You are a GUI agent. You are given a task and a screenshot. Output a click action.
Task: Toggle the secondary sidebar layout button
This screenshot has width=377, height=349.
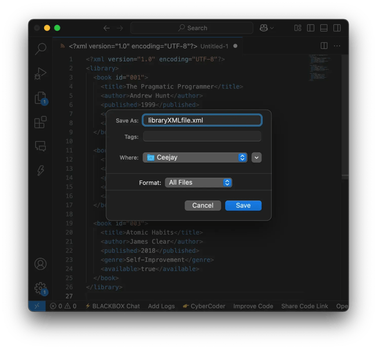click(x=338, y=28)
